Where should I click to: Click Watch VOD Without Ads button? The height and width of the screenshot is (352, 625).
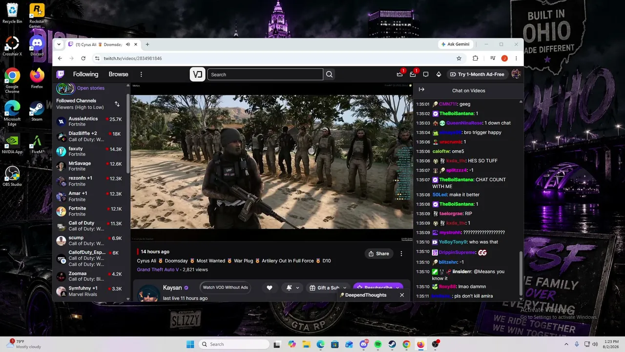226,287
